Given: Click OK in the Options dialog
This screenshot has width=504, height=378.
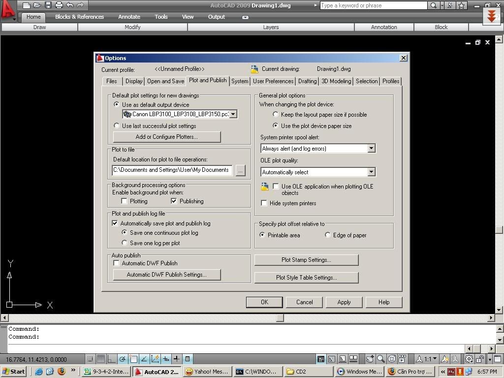Looking at the screenshot, I should [264, 302].
